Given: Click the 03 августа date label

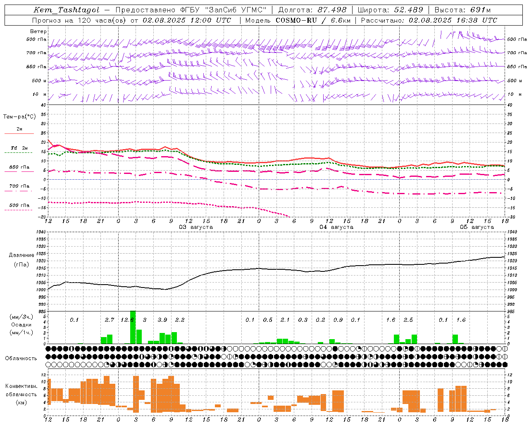Looking at the screenshot, I should click(x=196, y=227).
